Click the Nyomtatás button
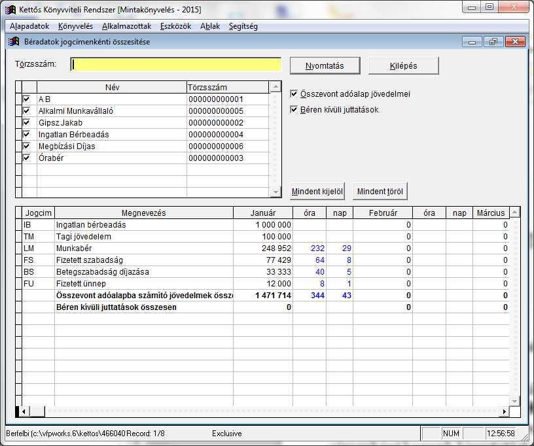The height and width of the screenshot is (446, 534). (325, 65)
